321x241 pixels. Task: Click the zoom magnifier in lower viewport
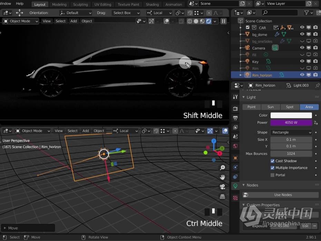click(222, 168)
